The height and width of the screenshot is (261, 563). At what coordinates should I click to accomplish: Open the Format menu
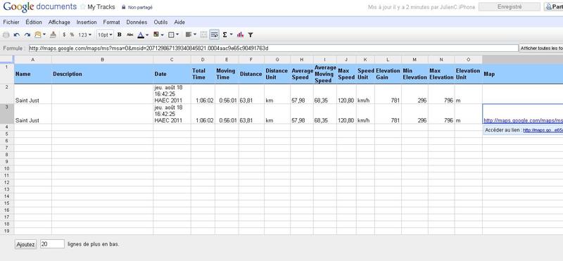[111, 23]
